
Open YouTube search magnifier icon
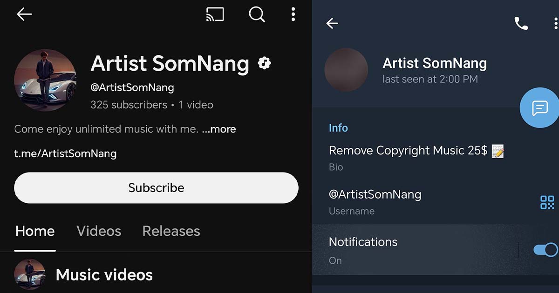[x=257, y=14]
